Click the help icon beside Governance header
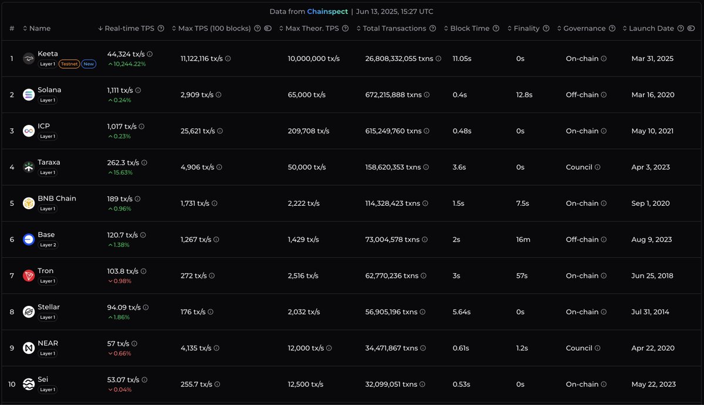704x405 pixels. pos(612,28)
